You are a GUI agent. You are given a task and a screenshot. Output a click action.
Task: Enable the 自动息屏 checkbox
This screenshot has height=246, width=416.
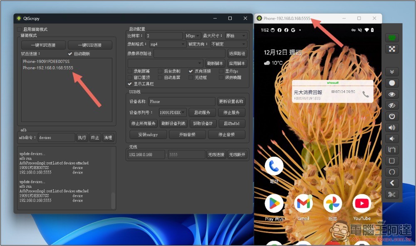[160, 77]
